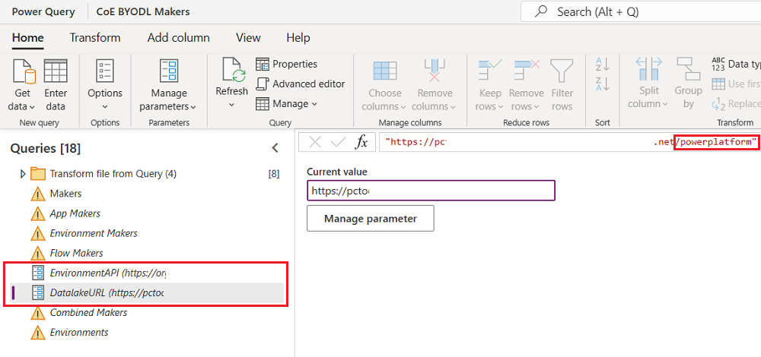Click the Data type option
The width and height of the screenshot is (761, 357).
click(736, 64)
